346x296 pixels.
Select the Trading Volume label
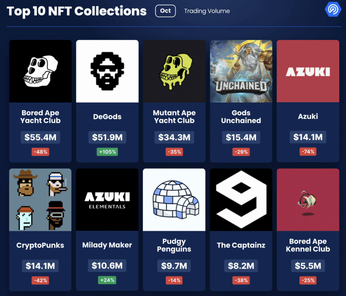coord(207,11)
